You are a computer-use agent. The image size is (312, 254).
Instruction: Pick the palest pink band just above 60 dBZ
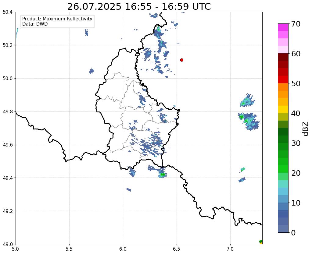tap(283, 50)
